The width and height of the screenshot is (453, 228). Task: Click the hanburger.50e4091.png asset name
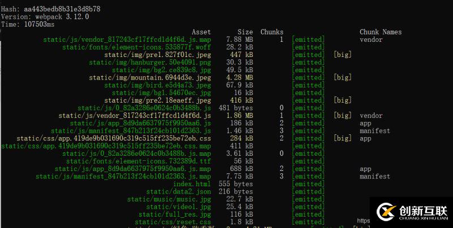tap(149, 62)
